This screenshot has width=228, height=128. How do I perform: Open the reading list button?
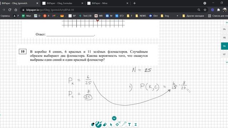pyautogui.click(x=218, y=16)
